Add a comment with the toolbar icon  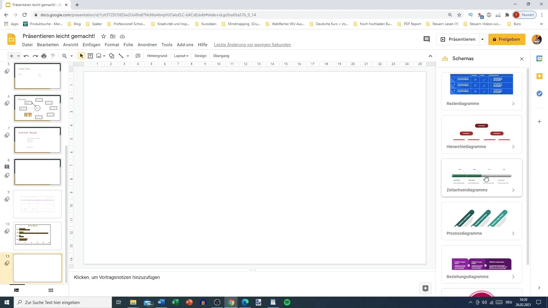pyautogui.click(x=138, y=56)
